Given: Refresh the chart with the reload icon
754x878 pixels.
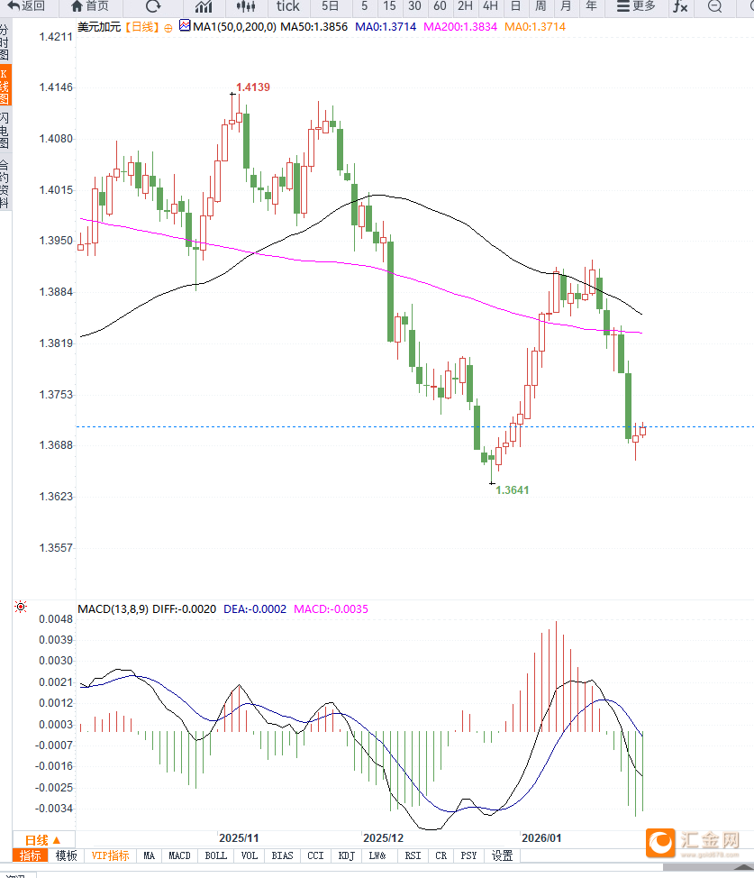Looking at the screenshot, I should pyautogui.click(x=153, y=6).
